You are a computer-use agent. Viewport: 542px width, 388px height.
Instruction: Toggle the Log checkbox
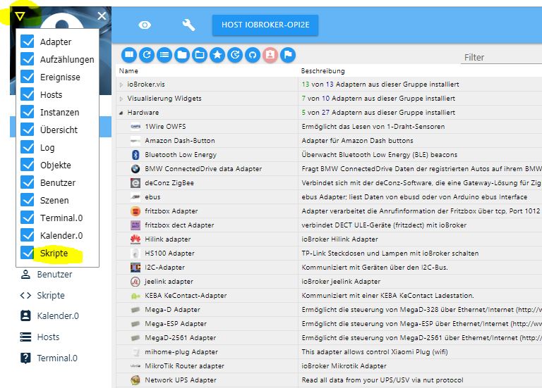coord(28,147)
